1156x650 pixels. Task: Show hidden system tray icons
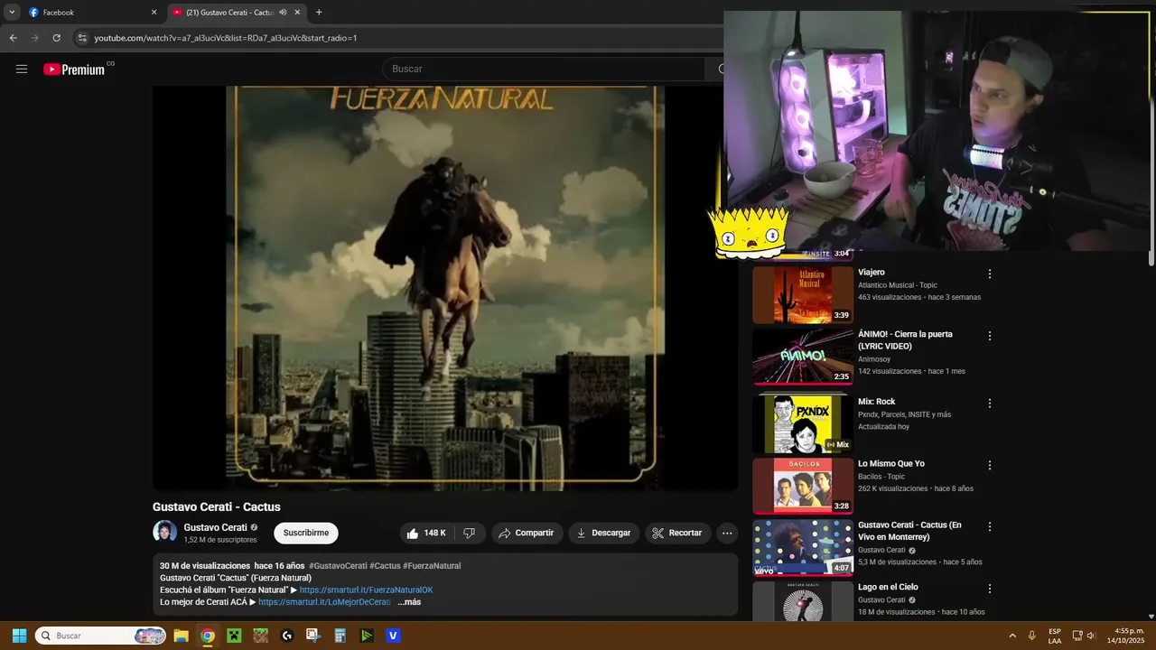pyautogui.click(x=1011, y=636)
